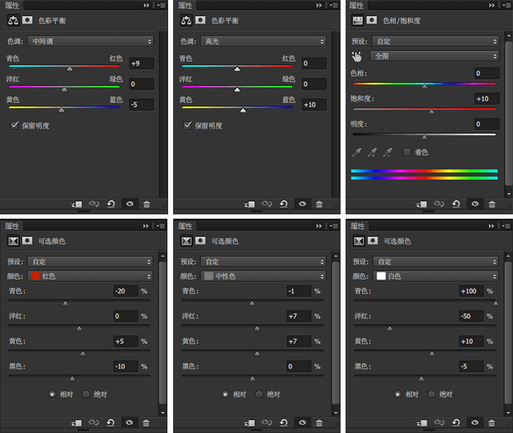Open Preset dropdown in Reds Selective Color panel
The height and width of the screenshot is (433, 513).
tap(90, 262)
